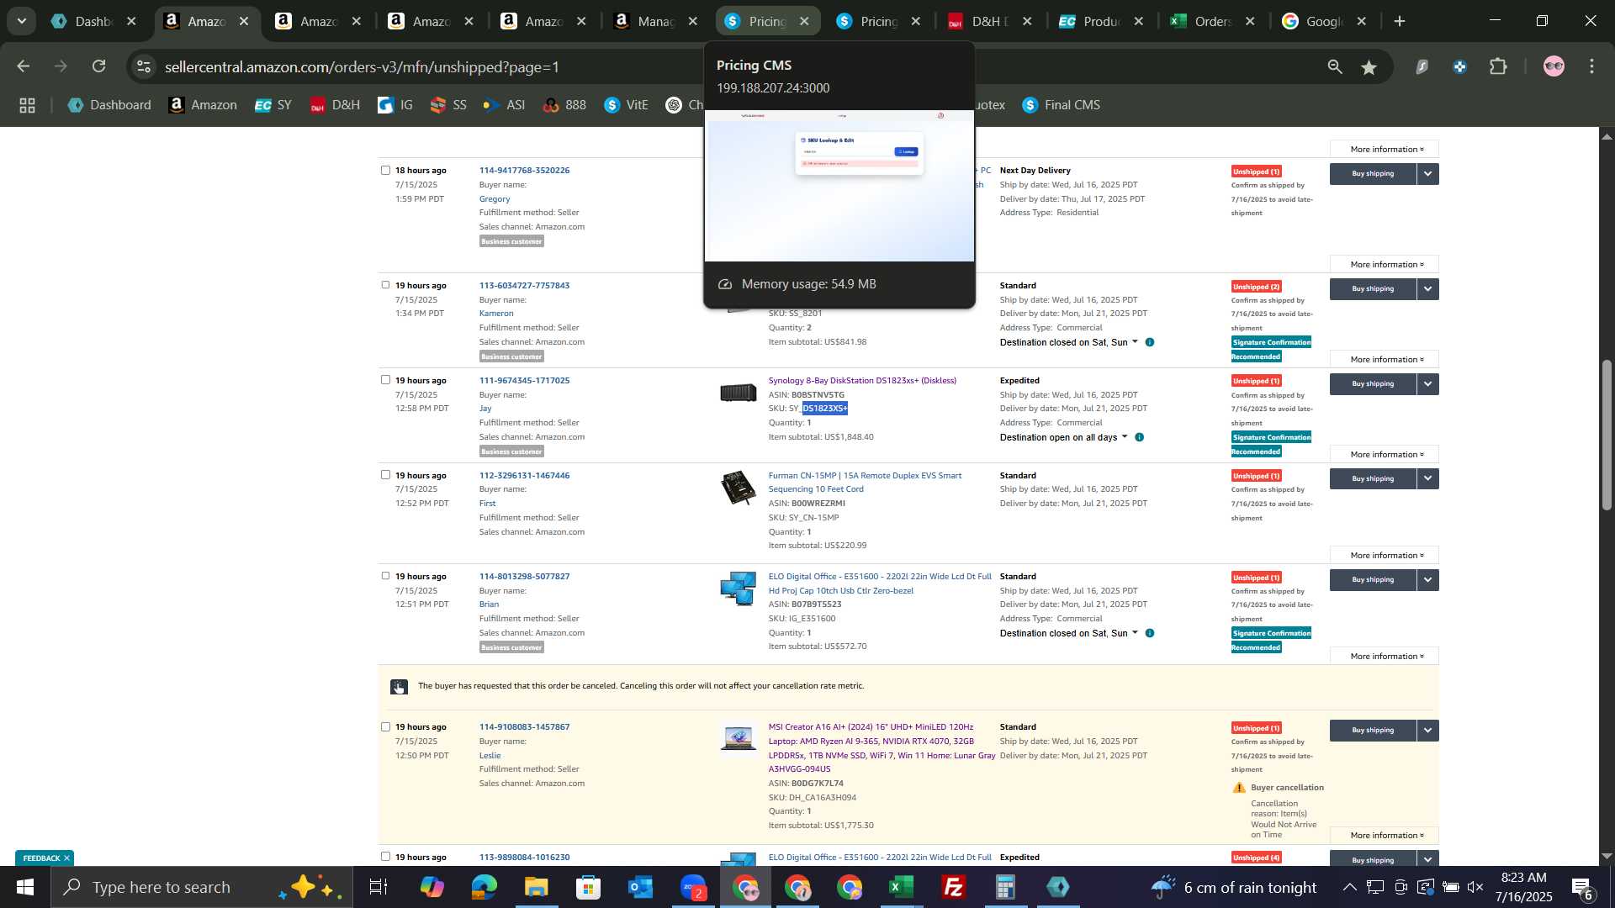
Task: Open Synology 8-Bay DiskStation product link
Action: (862, 381)
